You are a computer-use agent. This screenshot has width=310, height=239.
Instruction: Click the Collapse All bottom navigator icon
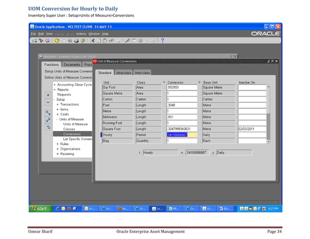(x=48, y=127)
